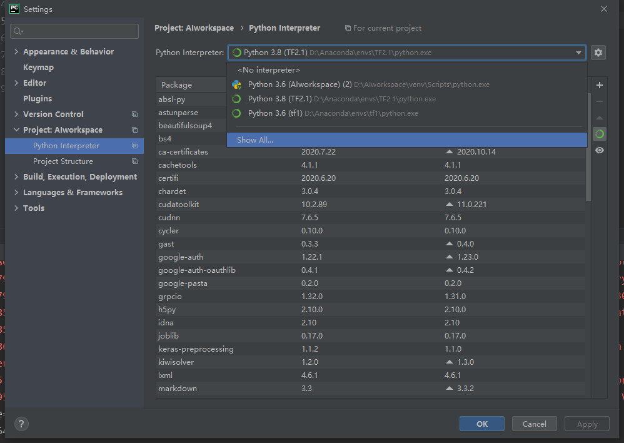Expand the Appearance & Behavior section
624x443 pixels.
click(x=16, y=52)
